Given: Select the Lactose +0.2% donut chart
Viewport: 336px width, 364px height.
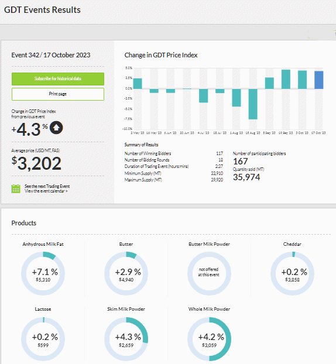Looking at the screenshot, I should pos(43,339).
